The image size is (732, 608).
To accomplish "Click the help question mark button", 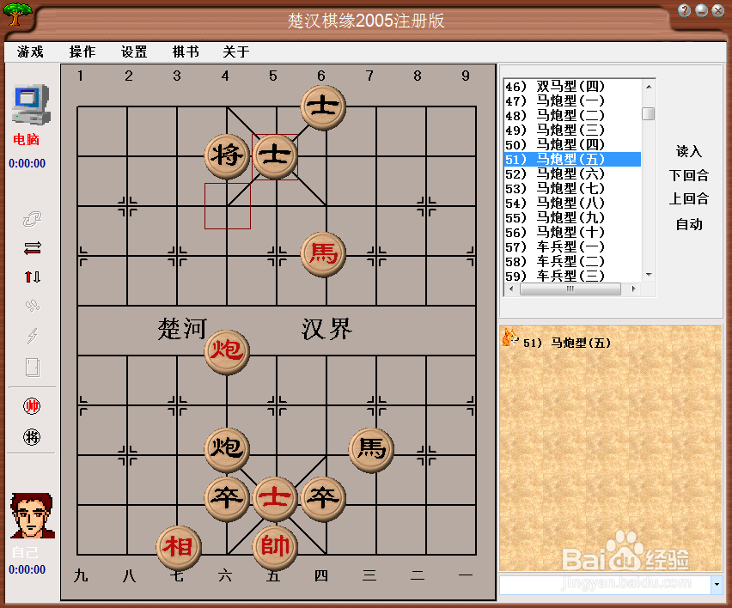I will [685, 10].
